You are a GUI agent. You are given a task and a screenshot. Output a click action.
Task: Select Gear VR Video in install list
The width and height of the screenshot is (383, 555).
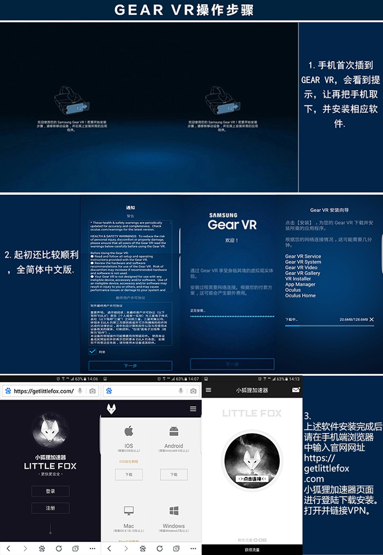pyautogui.click(x=301, y=268)
